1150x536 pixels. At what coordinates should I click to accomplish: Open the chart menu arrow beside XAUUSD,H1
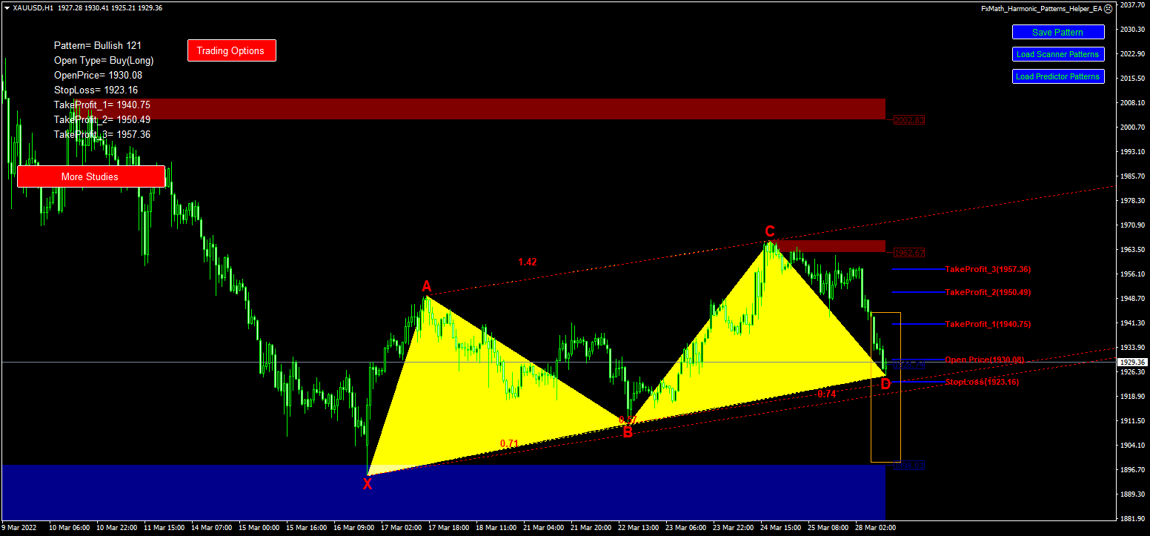point(7,7)
